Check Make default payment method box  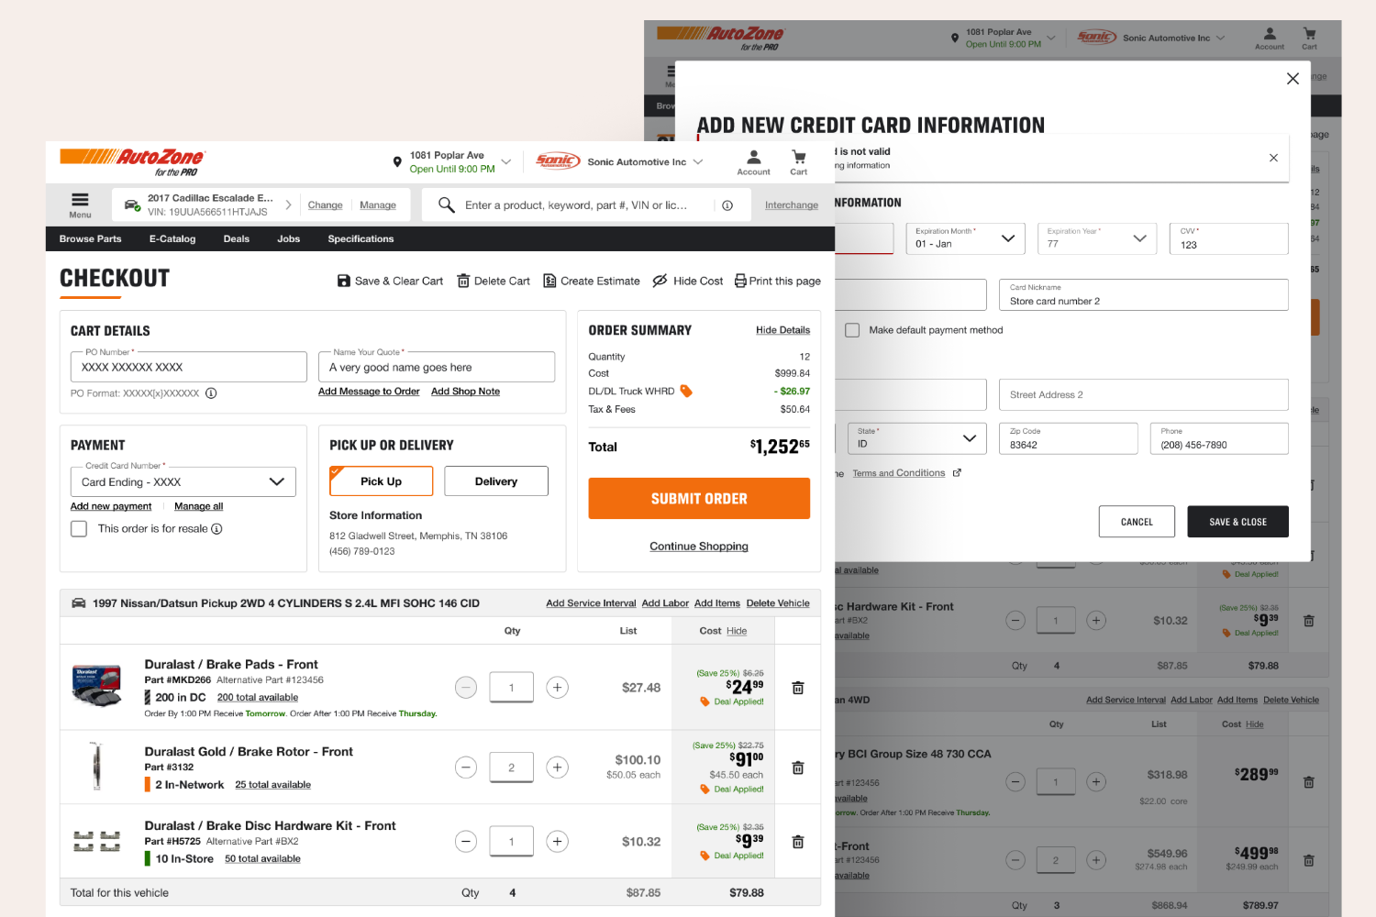[852, 330]
